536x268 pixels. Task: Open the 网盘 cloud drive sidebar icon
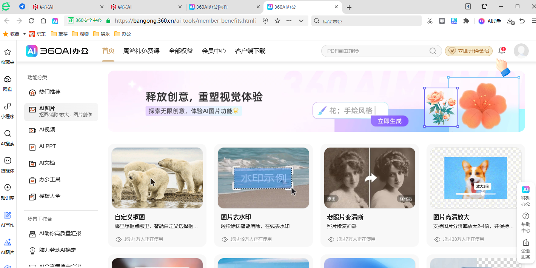(x=8, y=80)
